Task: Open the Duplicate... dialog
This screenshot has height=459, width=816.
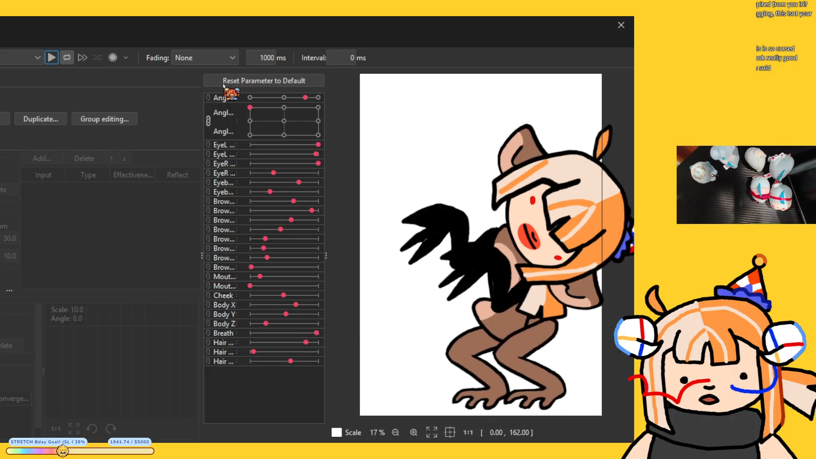Action: (x=40, y=119)
